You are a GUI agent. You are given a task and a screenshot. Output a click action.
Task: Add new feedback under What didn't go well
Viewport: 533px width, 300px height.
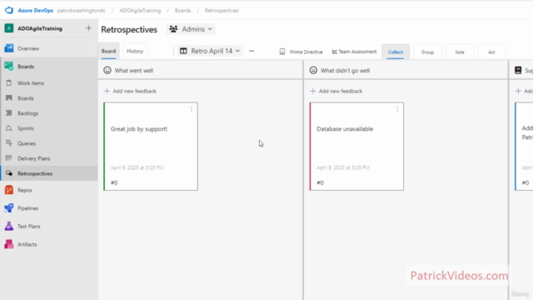click(336, 91)
